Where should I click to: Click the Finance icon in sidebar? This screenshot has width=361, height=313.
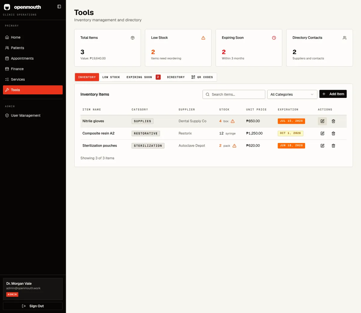tap(7, 69)
